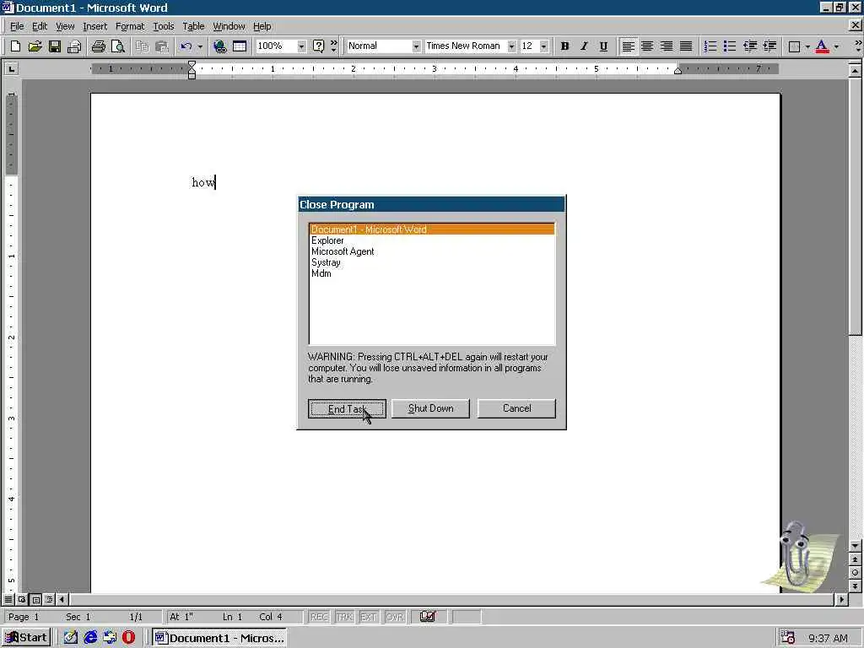The image size is (864, 648).
Task: Open the Font Color dropdown arrow
Action: [x=836, y=46]
